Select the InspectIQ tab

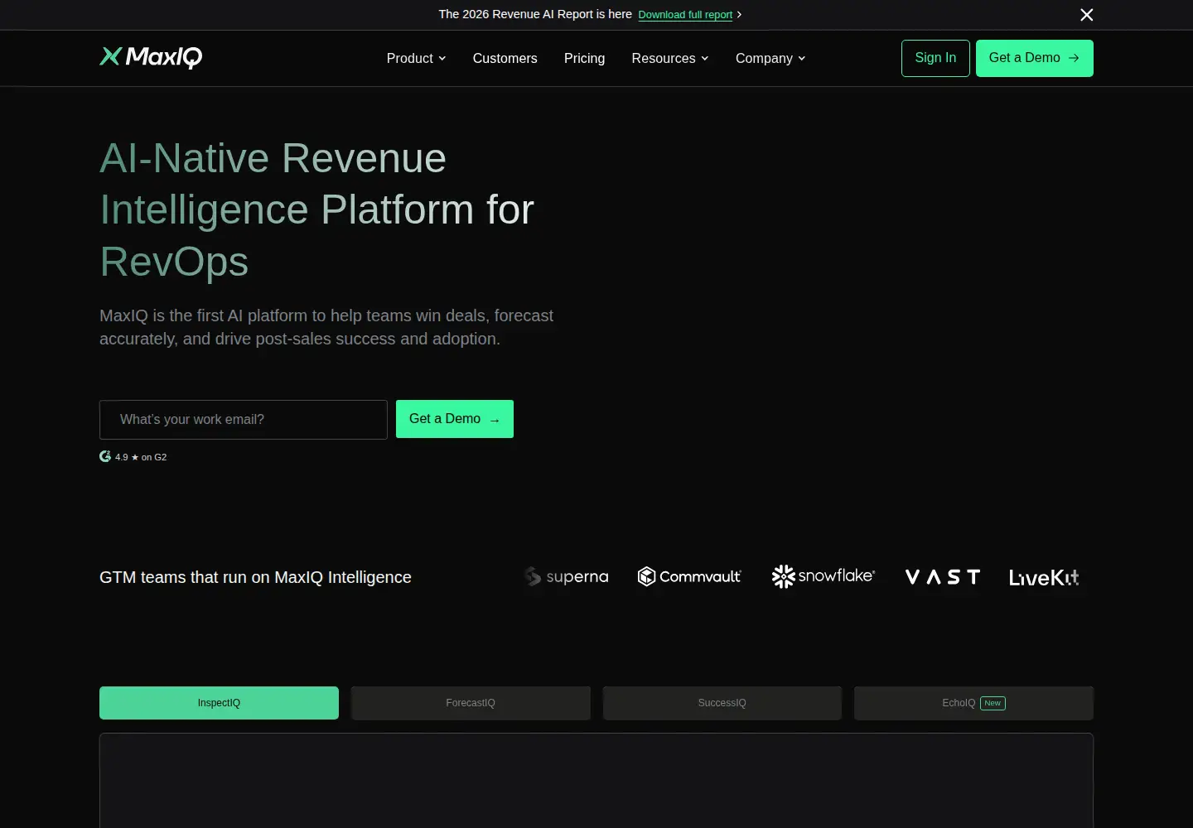point(219,703)
